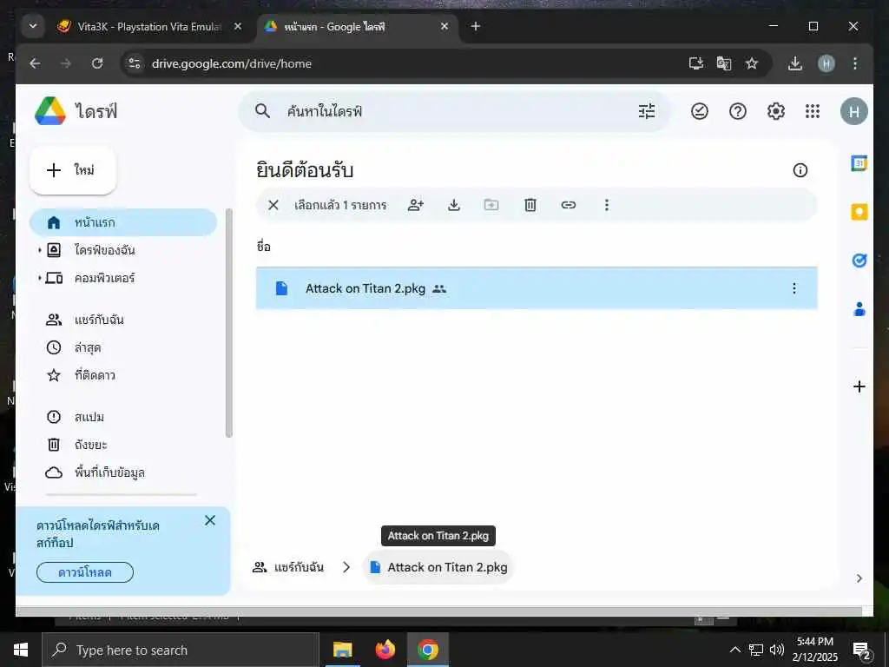Open the Chrome three-dot menu
This screenshot has width=889, height=667.
click(855, 63)
